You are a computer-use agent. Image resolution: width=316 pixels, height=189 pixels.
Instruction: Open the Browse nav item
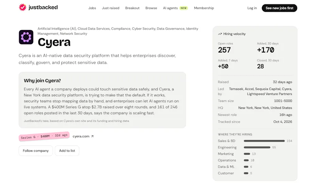tap(151, 8)
